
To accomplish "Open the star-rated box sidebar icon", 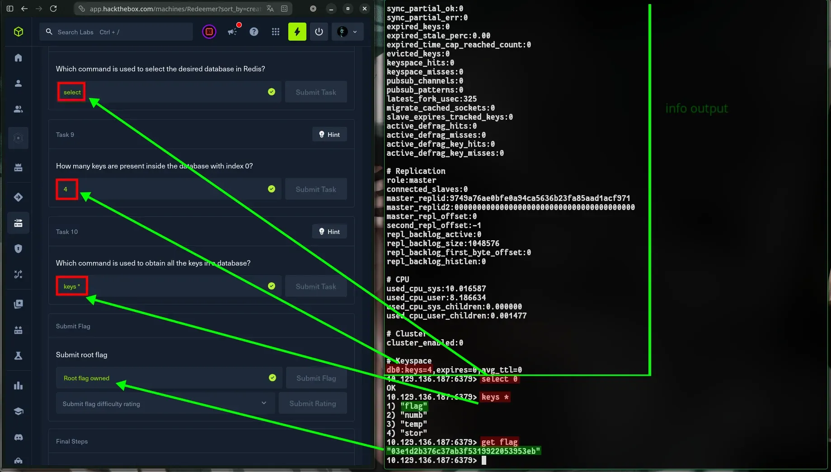I will 18,330.
